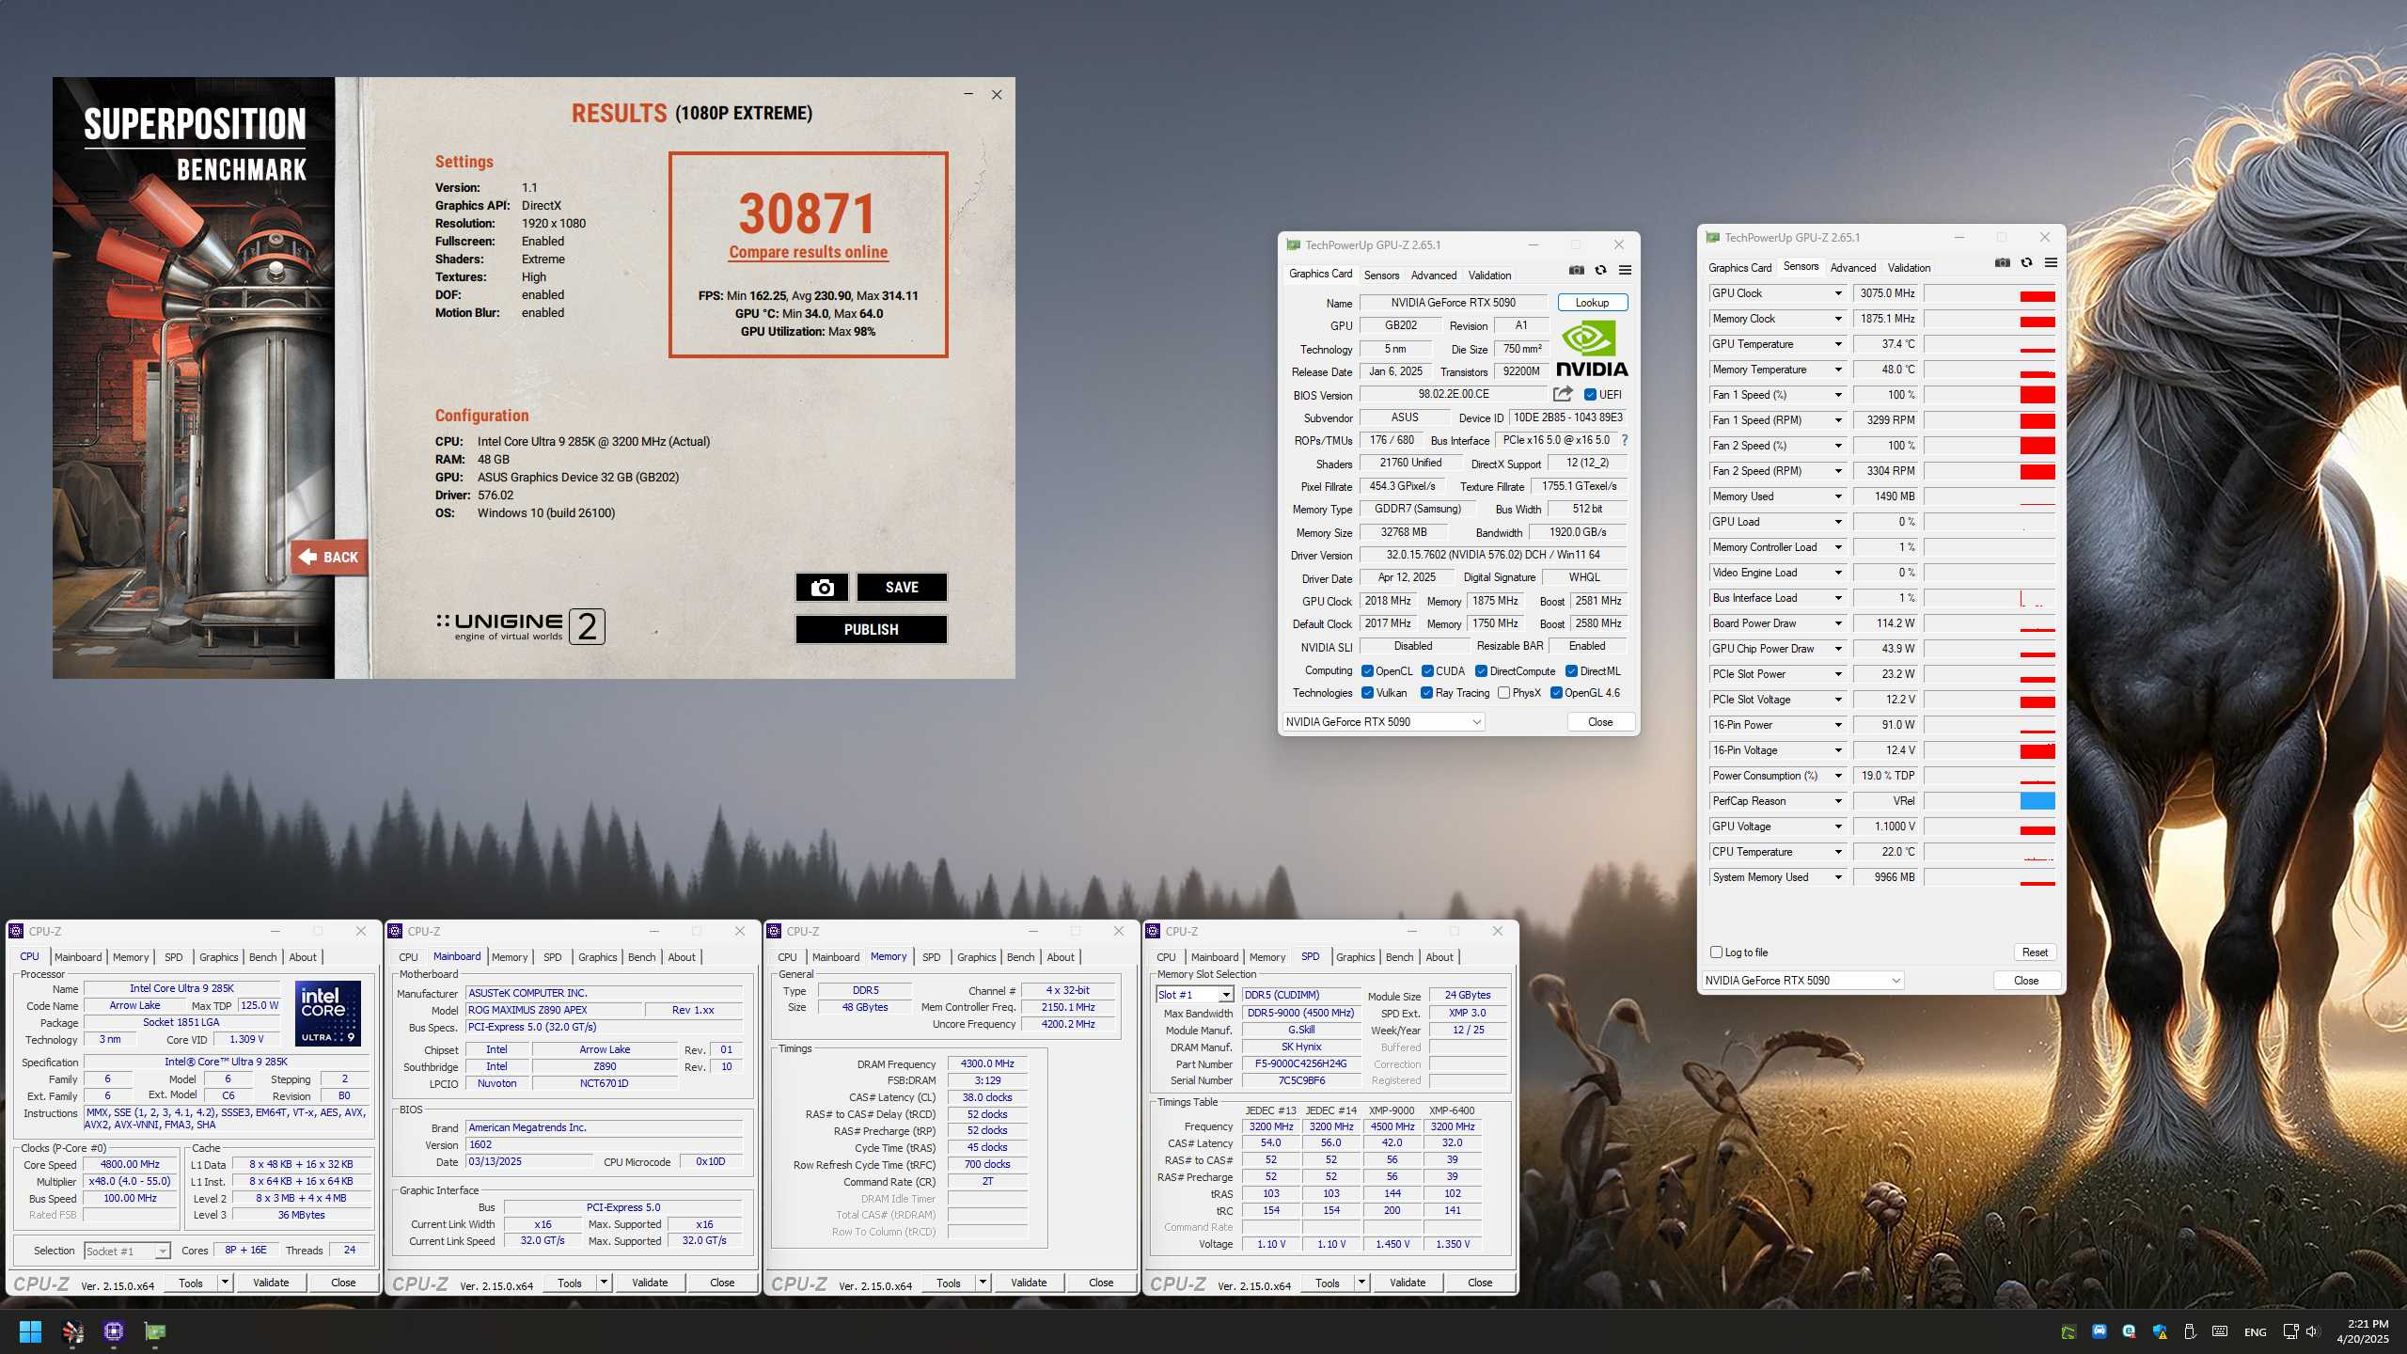Open Validation tab in GPU-Z Graphics Card window
The height and width of the screenshot is (1354, 2407).
1490,276
